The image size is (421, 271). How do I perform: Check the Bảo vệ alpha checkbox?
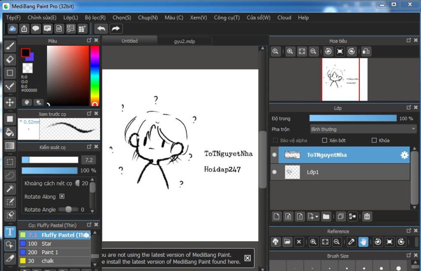275,140
